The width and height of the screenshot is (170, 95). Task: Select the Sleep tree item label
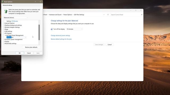(x=6, y=29)
